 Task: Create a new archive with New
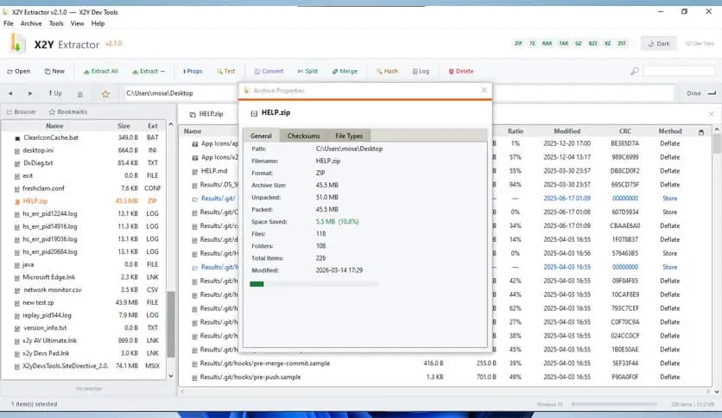54,72
